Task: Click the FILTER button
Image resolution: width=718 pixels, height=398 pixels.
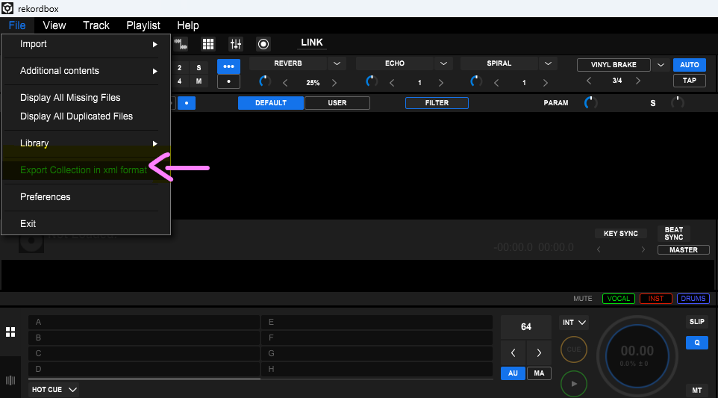Action: [x=437, y=103]
